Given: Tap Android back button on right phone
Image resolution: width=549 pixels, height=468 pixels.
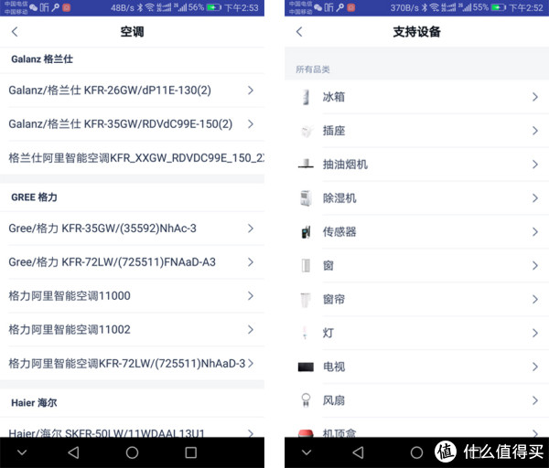Looking at the screenshot, I should (x=358, y=452).
